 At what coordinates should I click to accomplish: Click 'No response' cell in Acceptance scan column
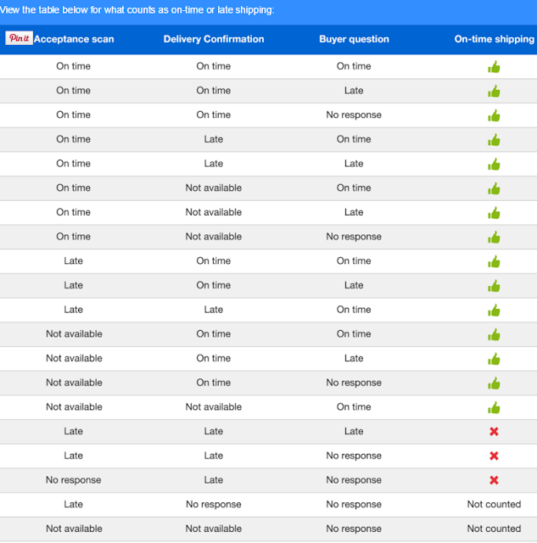point(74,480)
